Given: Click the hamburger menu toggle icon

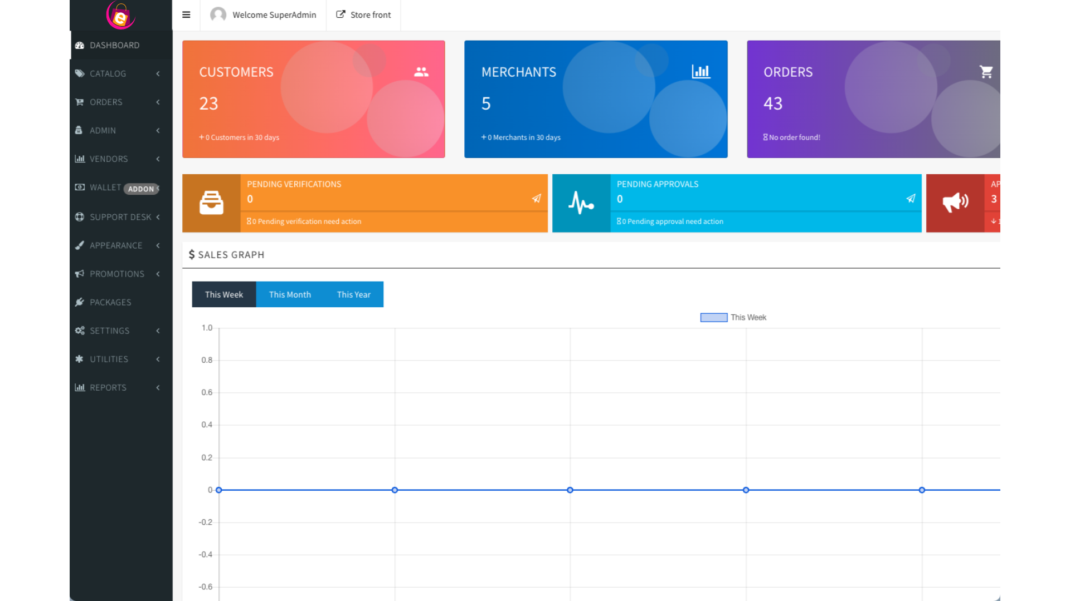Looking at the screenshot, I should coord(186,15).
